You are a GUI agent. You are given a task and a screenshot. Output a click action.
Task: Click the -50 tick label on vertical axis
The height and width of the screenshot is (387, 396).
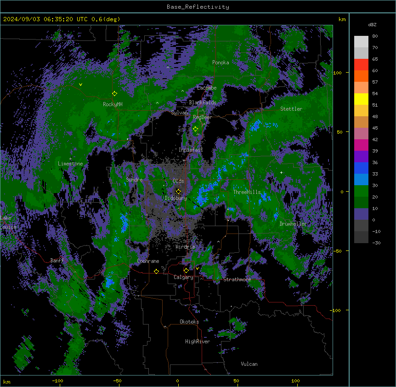coord(337,251)
